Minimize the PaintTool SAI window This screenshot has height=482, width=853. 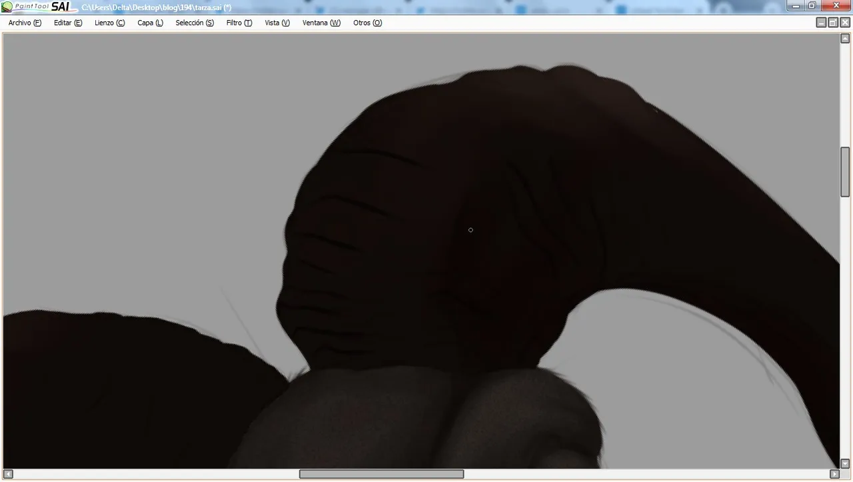796,5
